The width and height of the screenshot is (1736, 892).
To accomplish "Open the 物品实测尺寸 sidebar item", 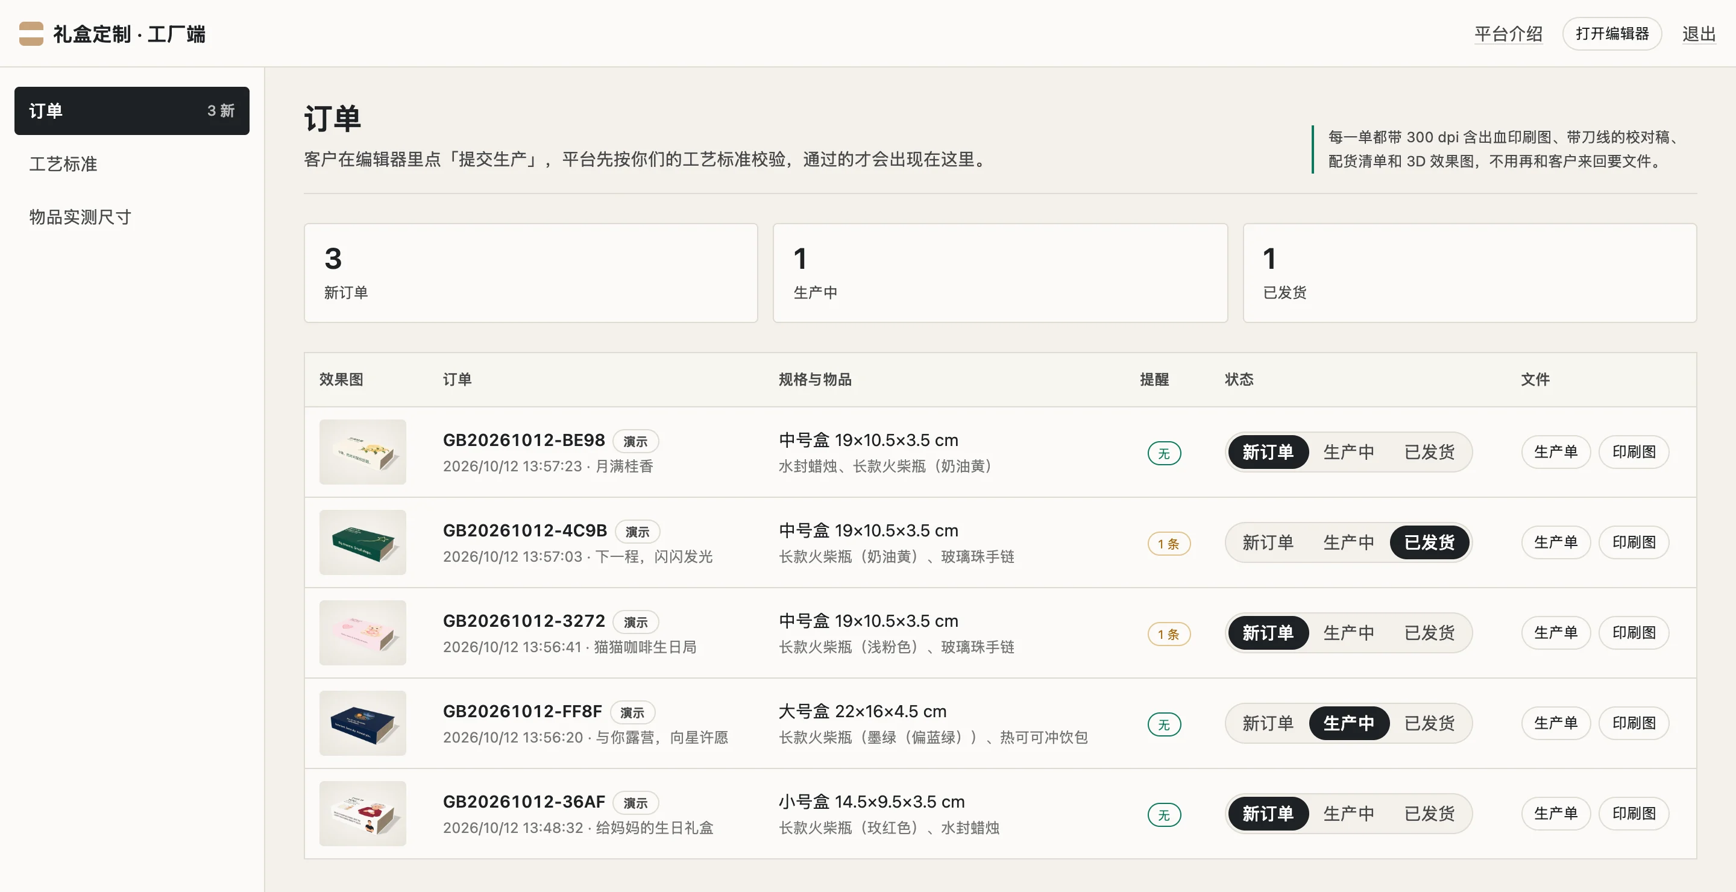I will [x=131, y=217].
